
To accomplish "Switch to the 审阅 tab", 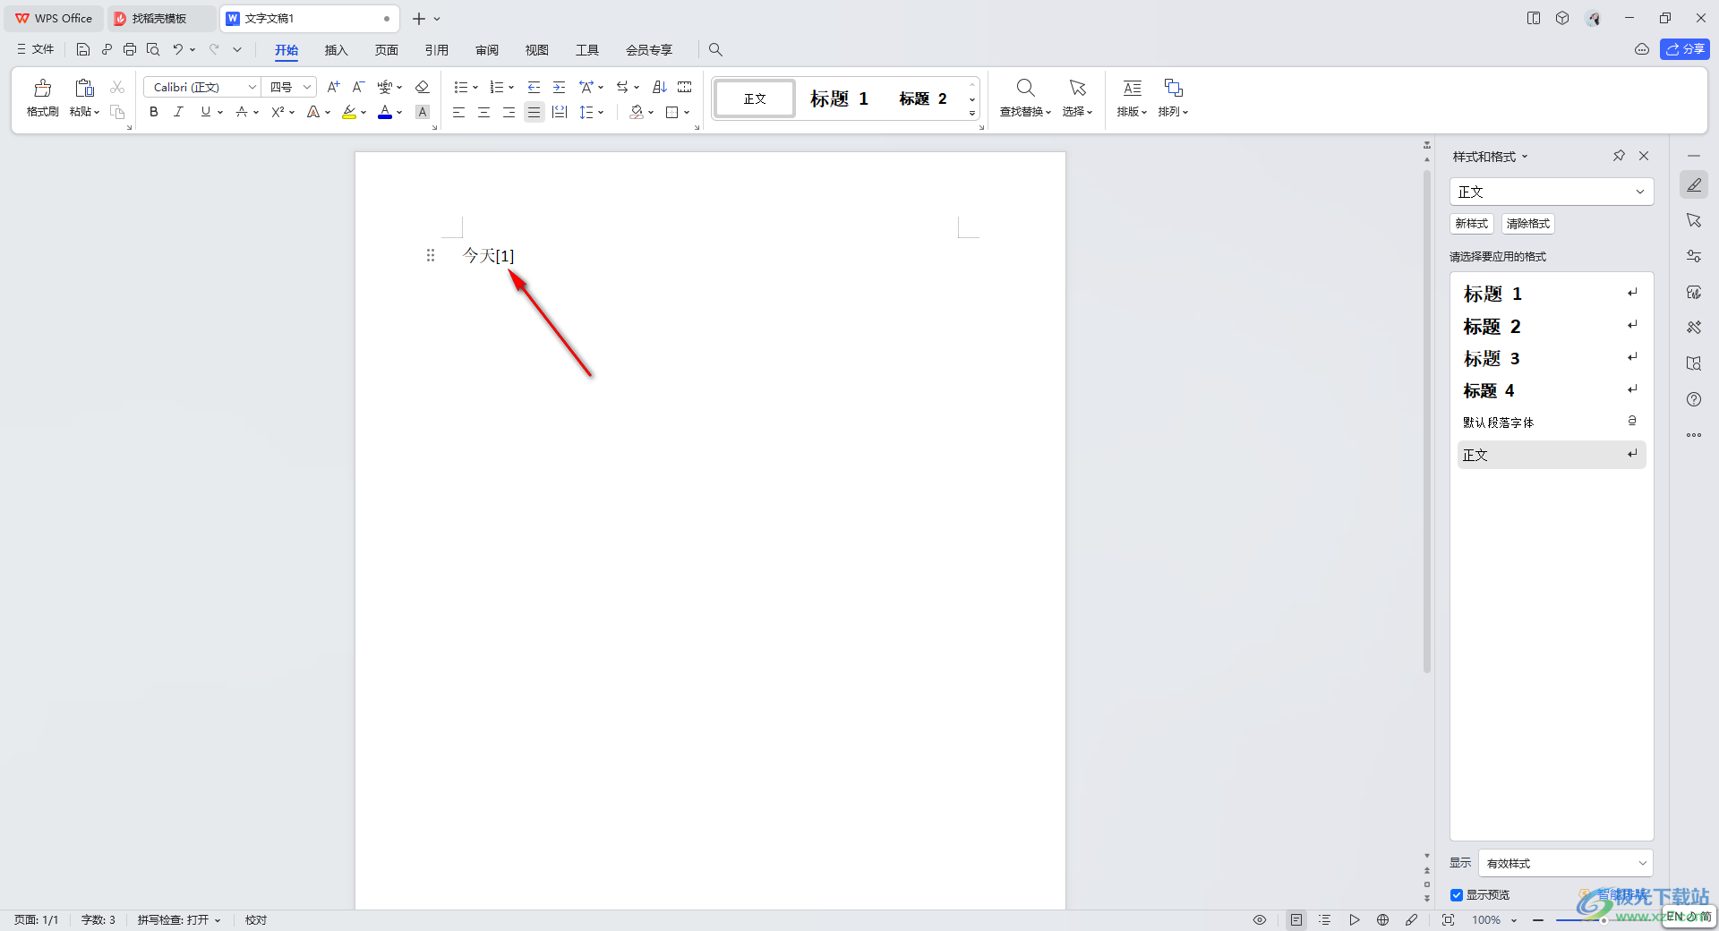I will click(x=487, y=49).
